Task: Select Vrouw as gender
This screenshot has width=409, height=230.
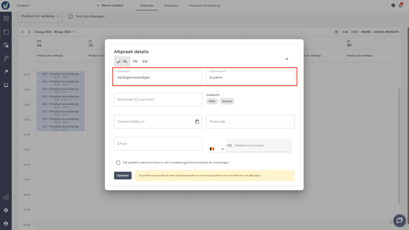Action: 227,101
